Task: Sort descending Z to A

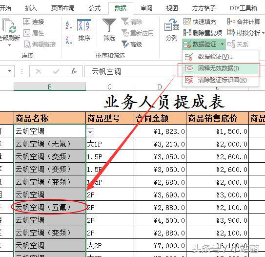Action: point(69,41)
